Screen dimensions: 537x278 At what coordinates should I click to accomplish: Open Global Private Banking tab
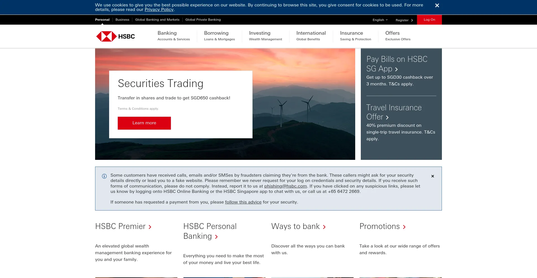point(203,20)
